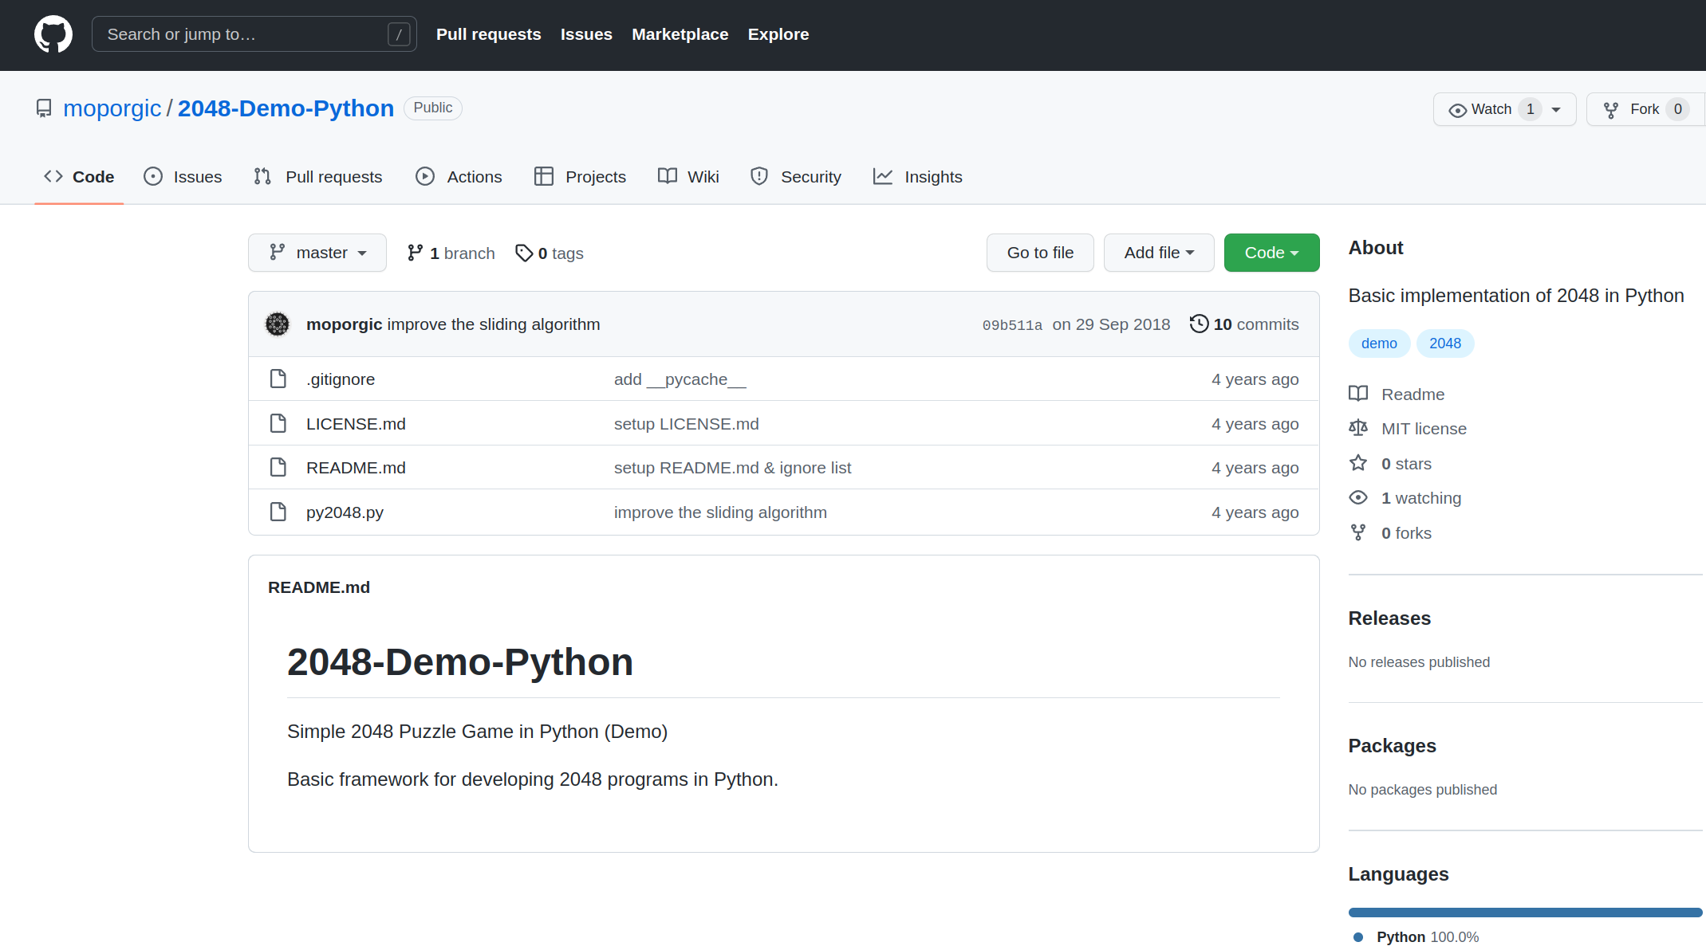Viewport: 1706px width, 946px height.
Task: Click the Python language color dot
Action: click(1358, 937)
